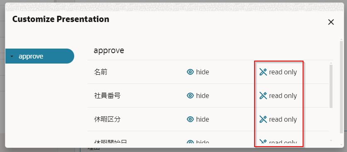Click the crossed pencil icon for 名前

click(x=263, y=72)
